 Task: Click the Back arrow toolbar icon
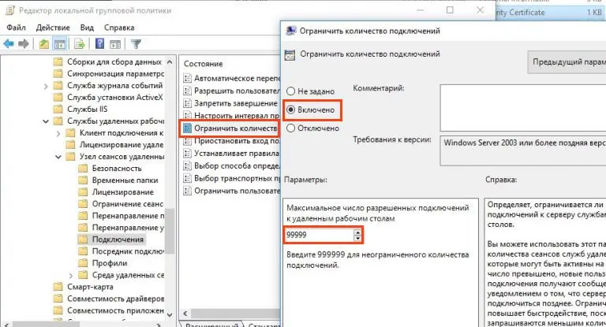(10, 43)
